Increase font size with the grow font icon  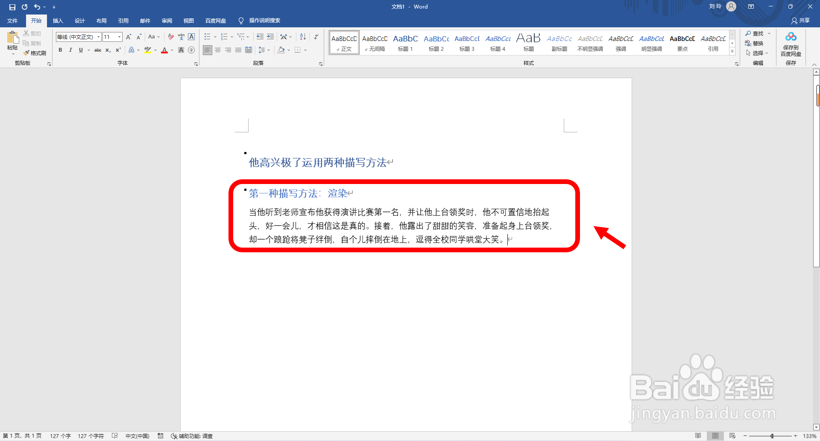click(x=129, y=37)
